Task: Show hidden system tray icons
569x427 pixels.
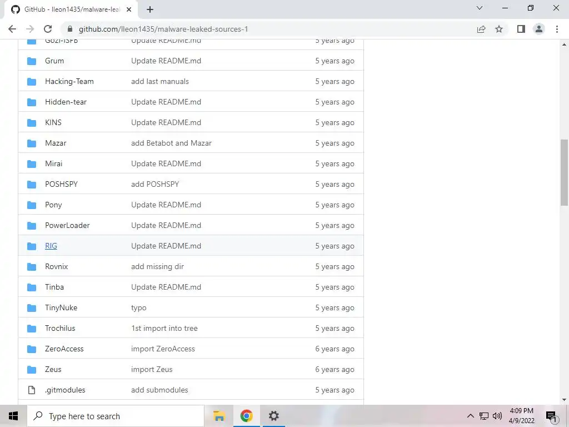Action: 470,416
